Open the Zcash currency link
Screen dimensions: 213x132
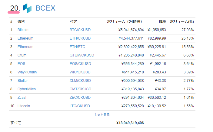(x=22, y=98)
